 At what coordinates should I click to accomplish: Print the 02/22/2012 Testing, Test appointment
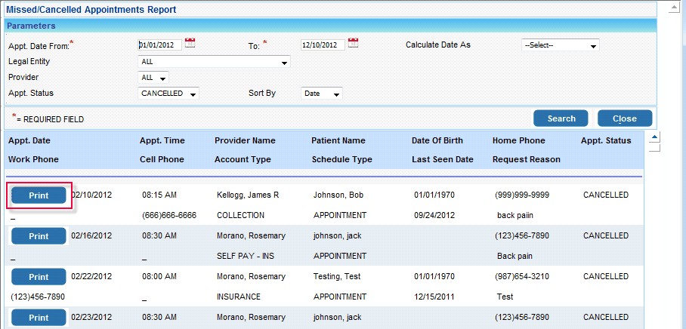39,277
